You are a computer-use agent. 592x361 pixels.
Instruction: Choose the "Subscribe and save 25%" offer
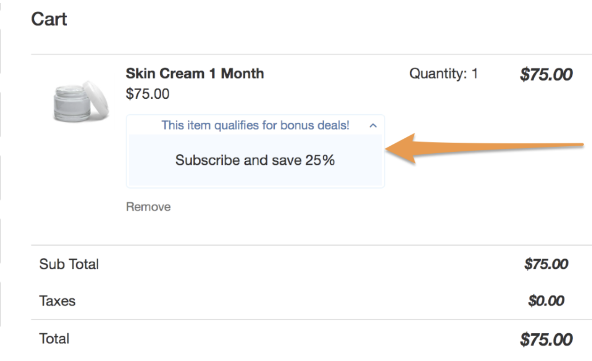(x=255, y=160)
